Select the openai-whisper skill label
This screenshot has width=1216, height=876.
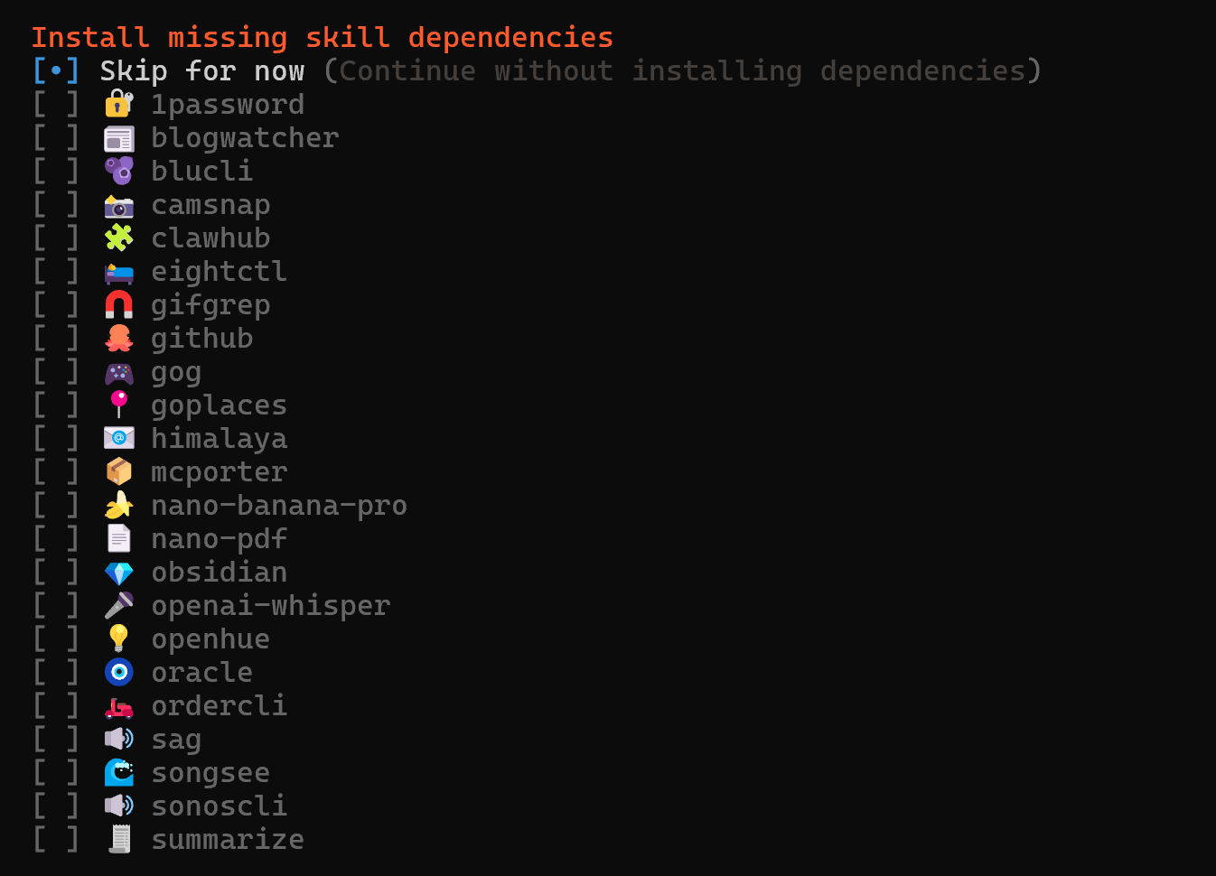(x=270, y=606)
